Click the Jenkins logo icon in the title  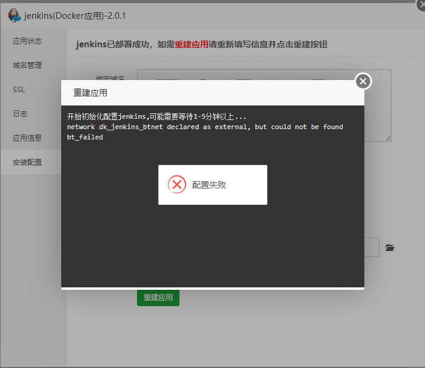click(15, 15)
